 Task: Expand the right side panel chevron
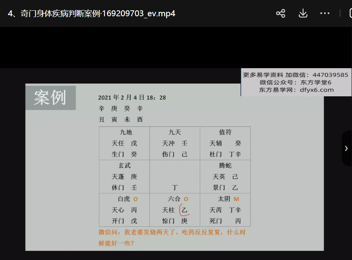346,148
